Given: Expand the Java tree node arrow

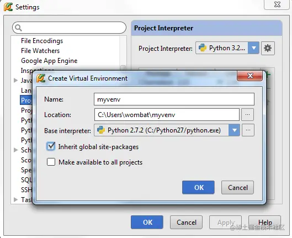Looking at the screenshot, I should point(16,80).
